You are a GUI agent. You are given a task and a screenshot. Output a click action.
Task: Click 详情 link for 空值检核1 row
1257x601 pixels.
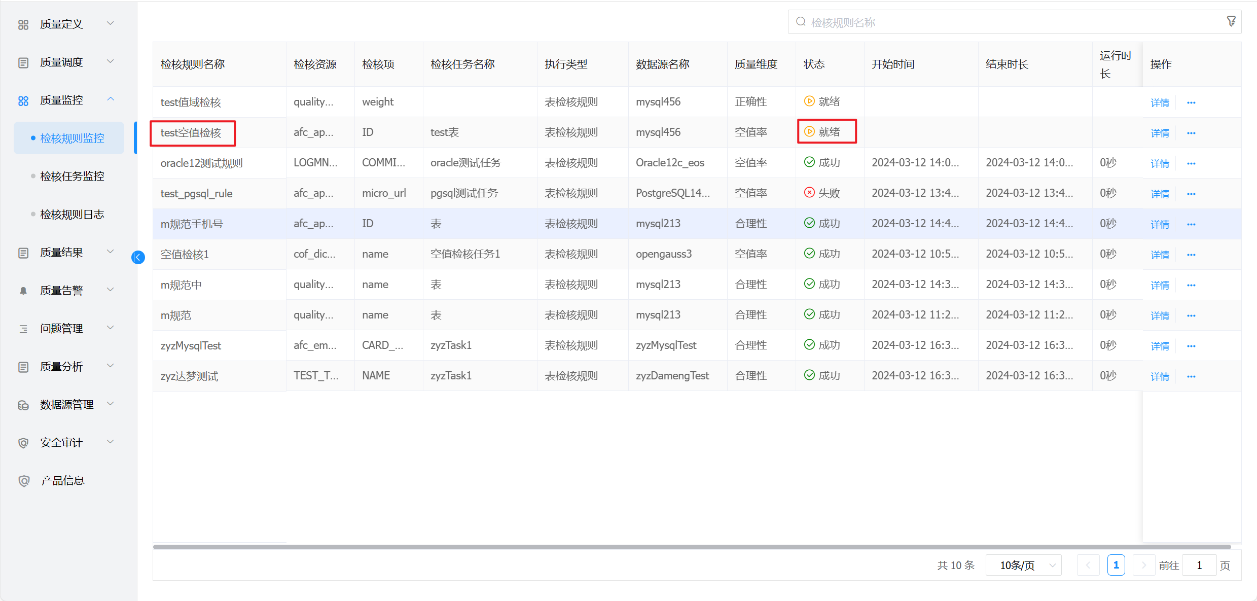[x=1160, y=255]
